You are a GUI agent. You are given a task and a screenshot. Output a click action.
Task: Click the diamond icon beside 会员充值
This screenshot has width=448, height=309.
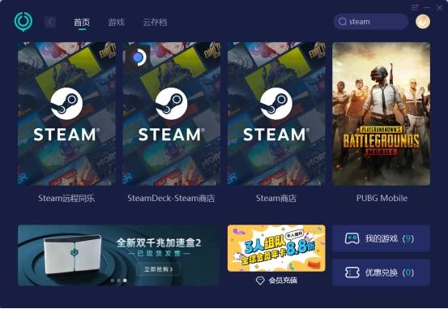coord(260,281)
